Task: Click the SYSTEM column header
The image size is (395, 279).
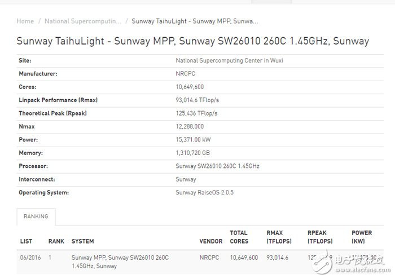Action: coord(82,241)
